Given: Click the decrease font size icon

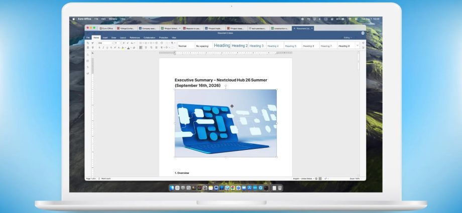Looking at the screenshot, I should (128, 43).
